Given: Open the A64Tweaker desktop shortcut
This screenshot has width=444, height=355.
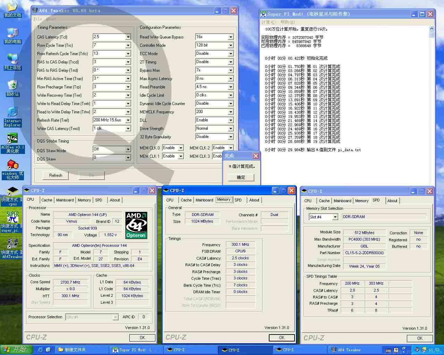Looking at the screenshot, I should (12, 248).
